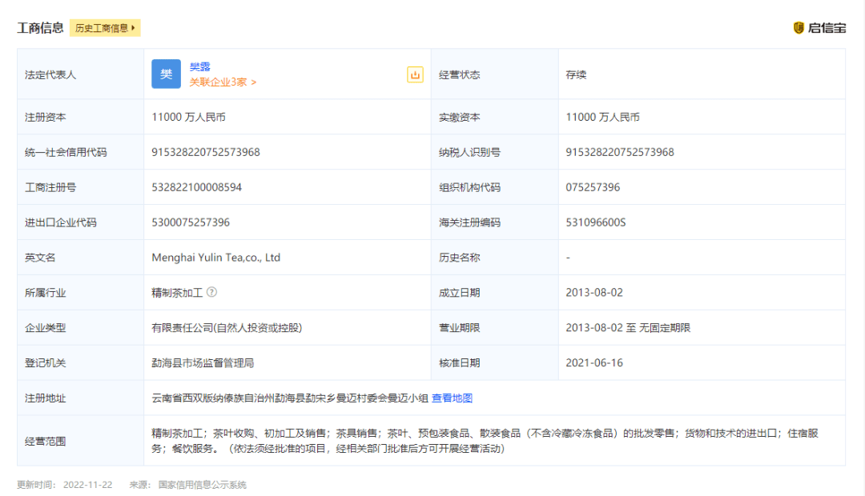The width and height of the screenshot is (865, 496).
Task: Select customs code 531096600S
Action: tap(596, 222)
